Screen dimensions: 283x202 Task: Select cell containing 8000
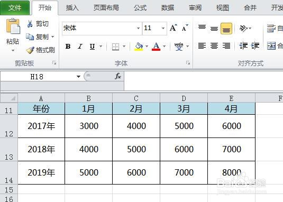(232, 172)
